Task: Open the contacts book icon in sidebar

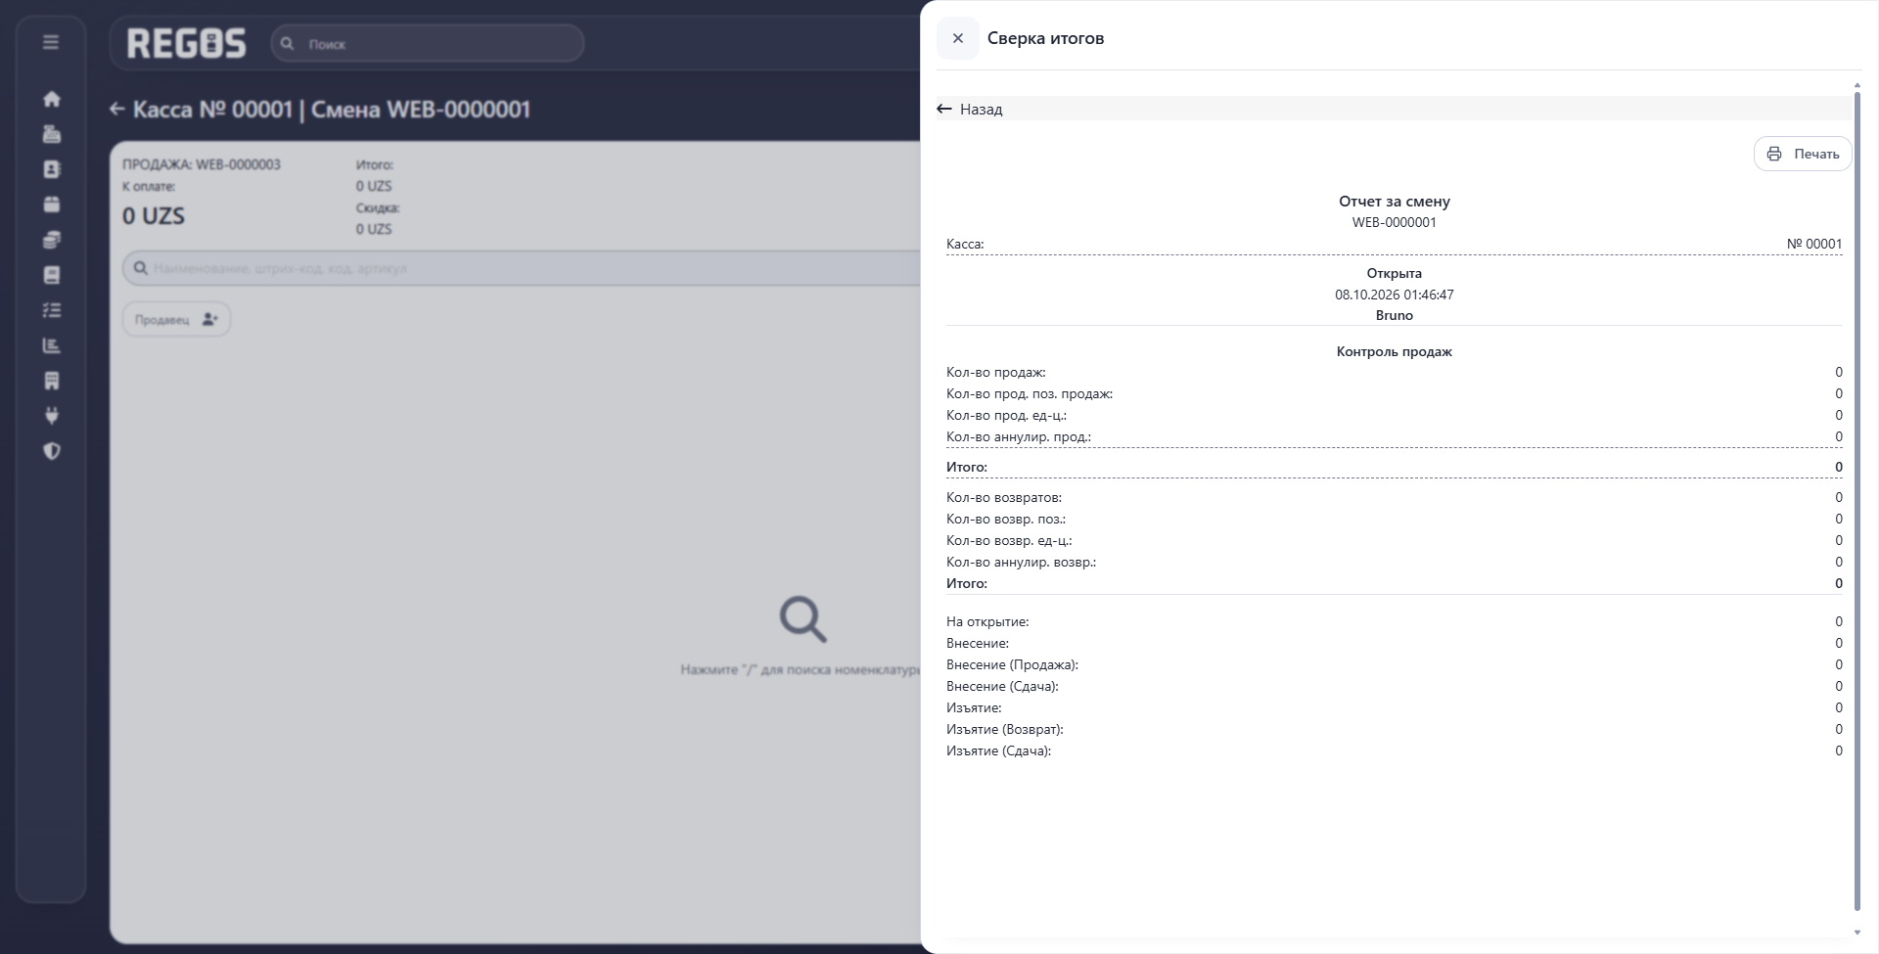Action: pyautogui.click(x=52, y=169)
